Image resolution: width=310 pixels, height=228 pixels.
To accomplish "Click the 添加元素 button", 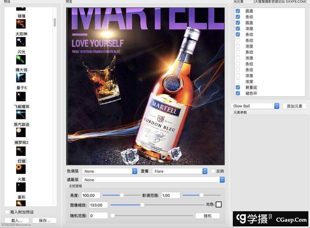I will tap(294, 106).
